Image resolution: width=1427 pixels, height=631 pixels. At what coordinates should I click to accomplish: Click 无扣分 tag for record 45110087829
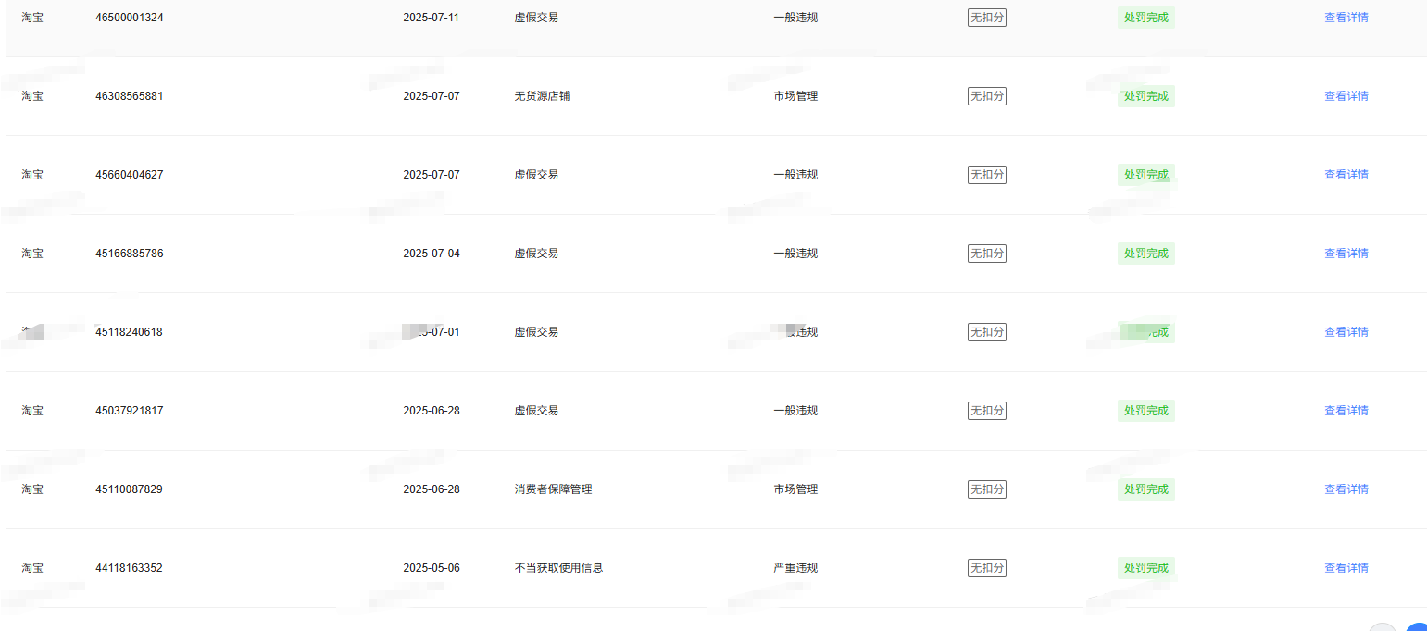(x=986, y=489)
